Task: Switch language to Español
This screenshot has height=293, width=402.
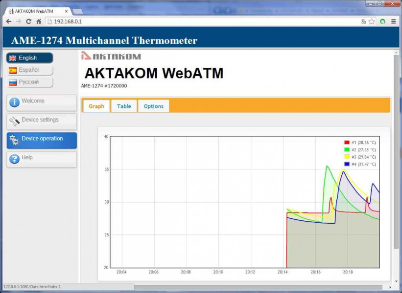Action: [30, 70]
